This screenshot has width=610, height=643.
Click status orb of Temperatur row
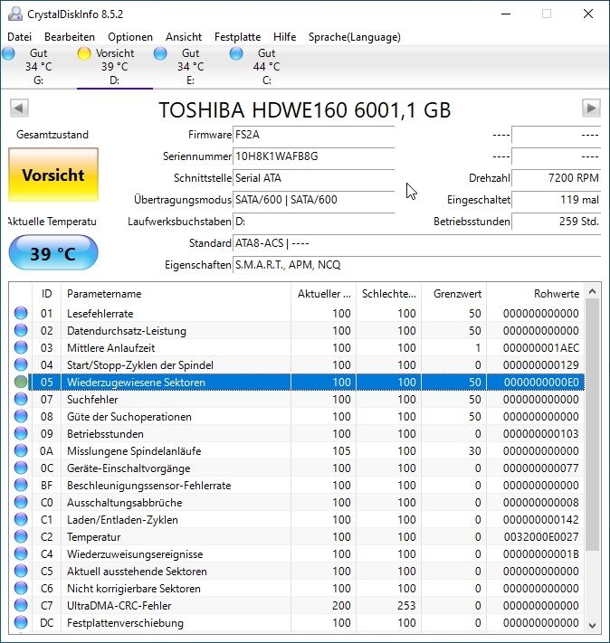point(21,536)
